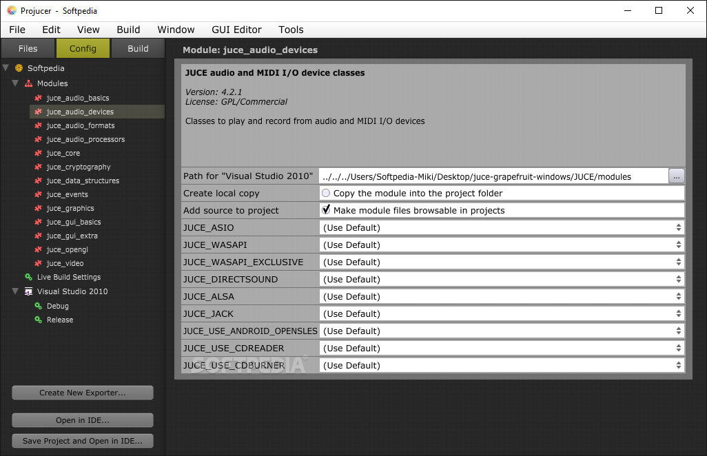Click the juce_core module icon
Image resolution: width=707 pixels, height=456 pixels.
point(39,153)
